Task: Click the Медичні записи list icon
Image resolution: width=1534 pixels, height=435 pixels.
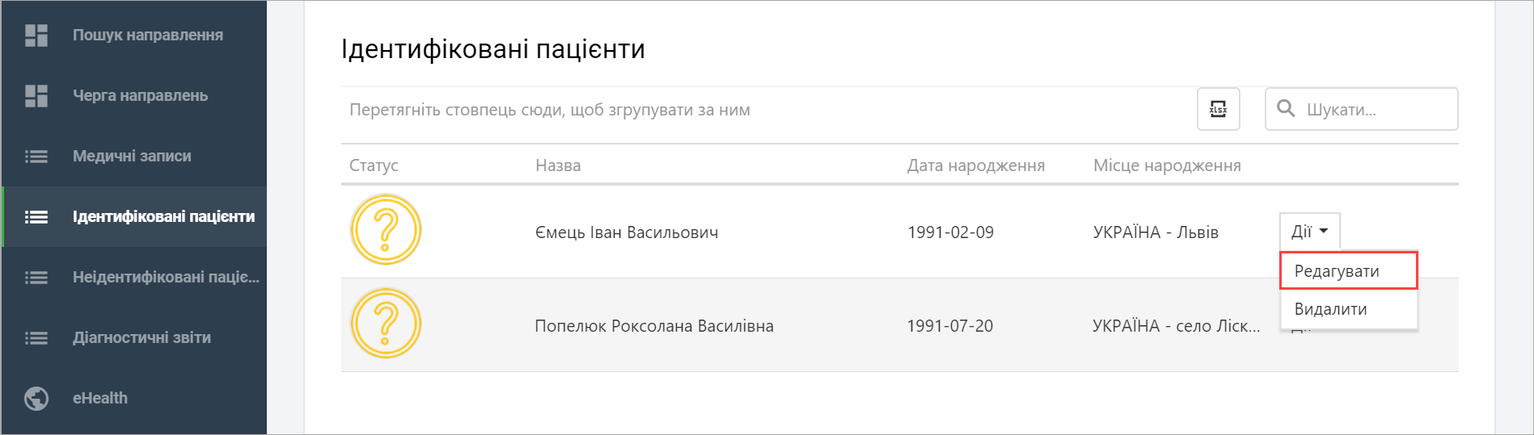Action: pos(36,157)
